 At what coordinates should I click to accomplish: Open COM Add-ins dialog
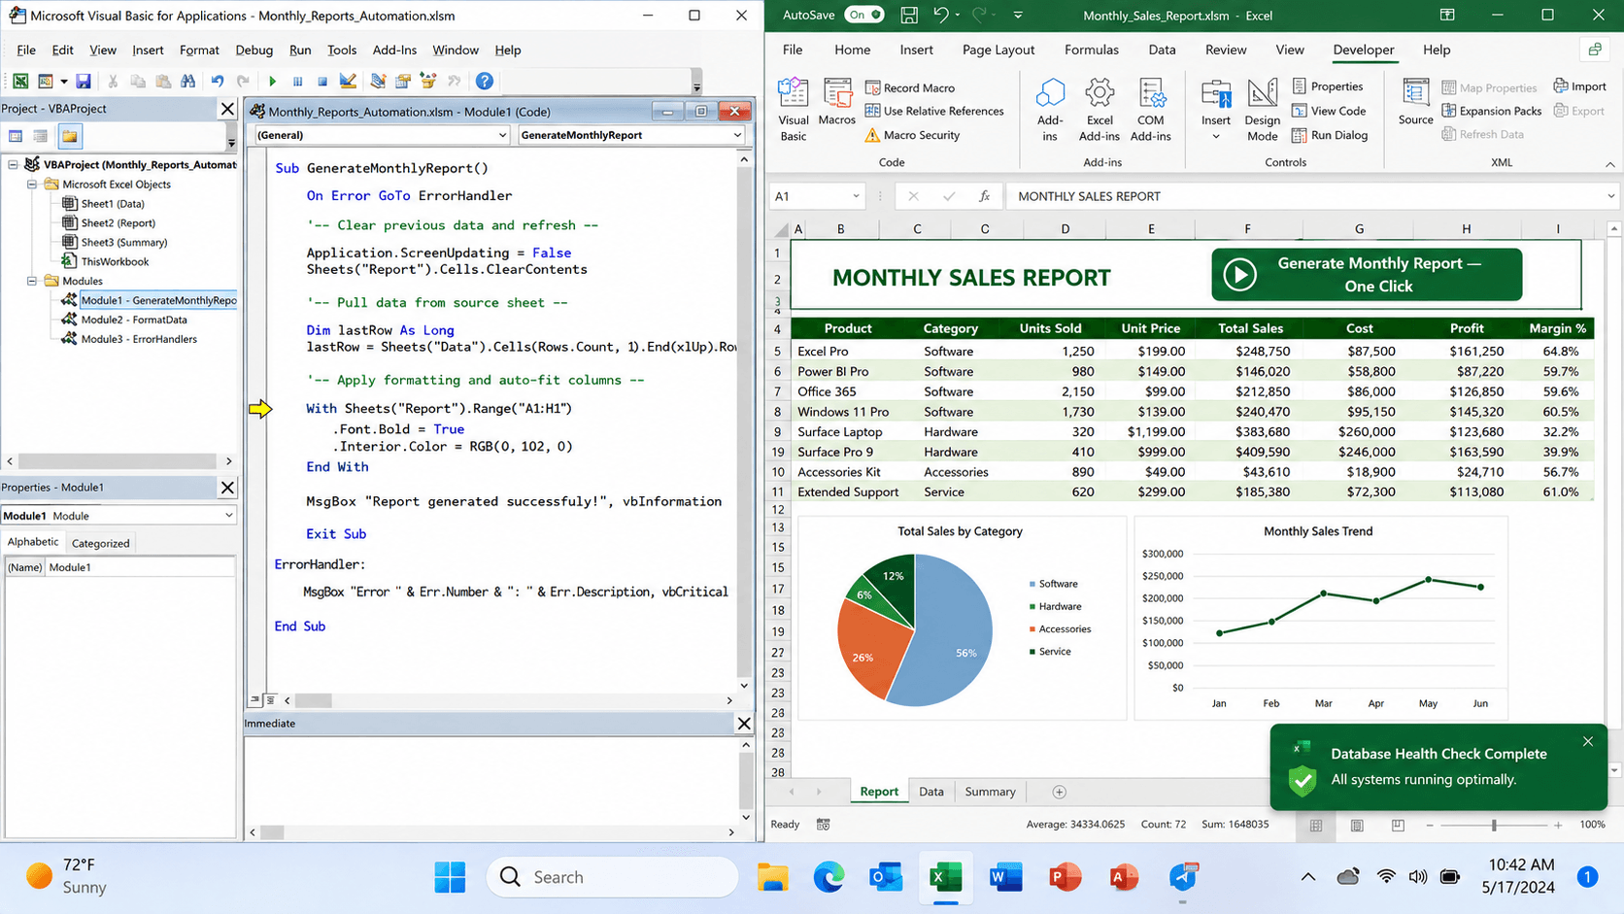click(1151, 110)
